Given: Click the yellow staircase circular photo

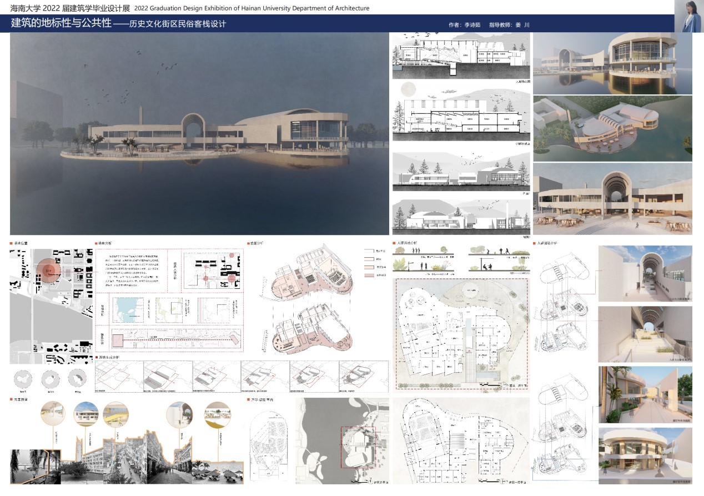Looking at the screenshot, I should pos(115,414).
